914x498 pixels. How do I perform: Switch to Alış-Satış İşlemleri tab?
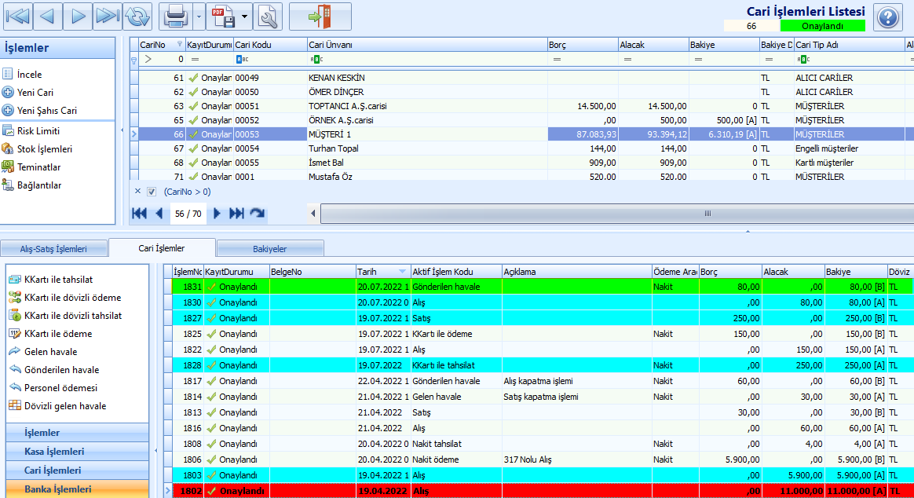(53, 248)
